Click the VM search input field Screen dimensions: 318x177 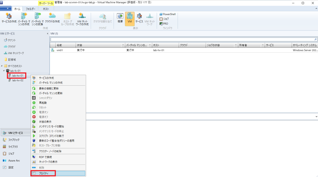(x=182, y=39)
